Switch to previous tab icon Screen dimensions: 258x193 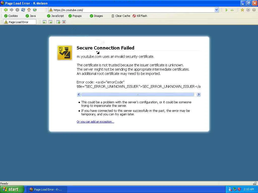point(44,22)
